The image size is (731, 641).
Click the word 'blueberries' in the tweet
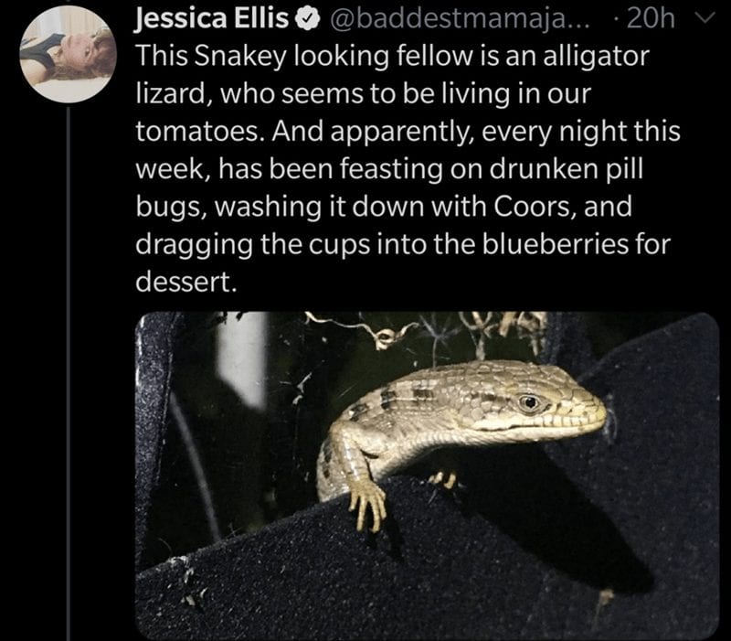pyautogui.click(x=556, y=243)
